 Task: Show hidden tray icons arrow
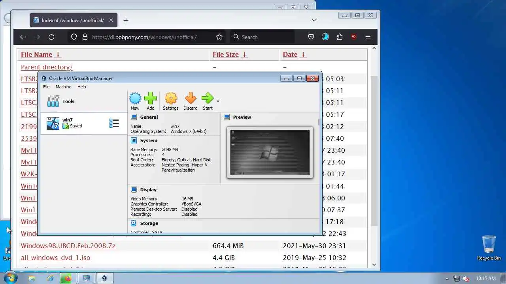(447, 278)
